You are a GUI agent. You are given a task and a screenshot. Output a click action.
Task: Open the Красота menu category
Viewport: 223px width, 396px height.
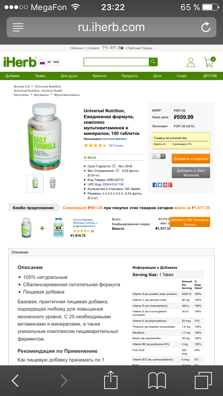[x=100, y=76]
